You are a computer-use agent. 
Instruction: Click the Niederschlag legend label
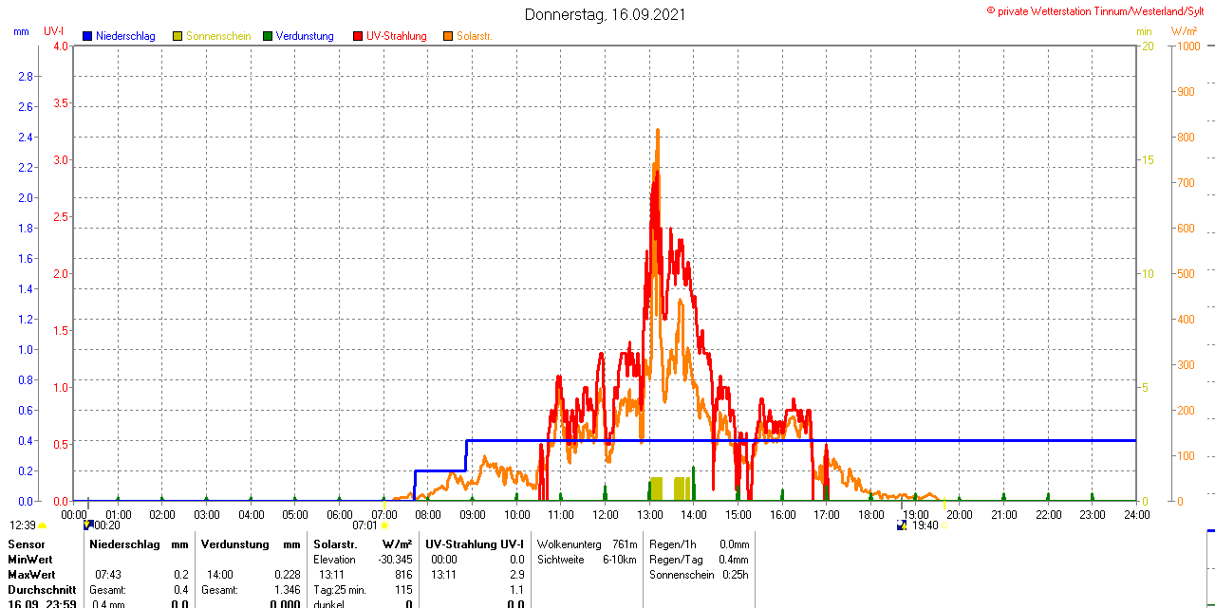(x=125, y=36)
